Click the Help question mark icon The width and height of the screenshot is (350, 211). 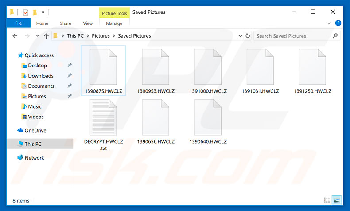point(338,23)
